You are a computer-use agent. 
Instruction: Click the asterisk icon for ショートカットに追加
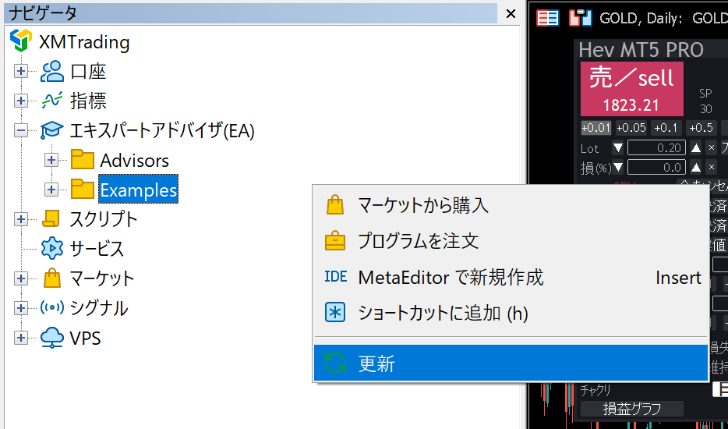tap(335, 313)
